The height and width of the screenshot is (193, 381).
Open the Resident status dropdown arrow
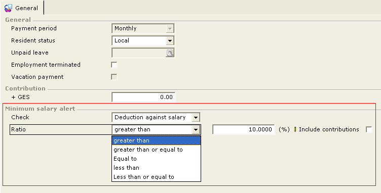pyautogui.click(x=170, y=41)
